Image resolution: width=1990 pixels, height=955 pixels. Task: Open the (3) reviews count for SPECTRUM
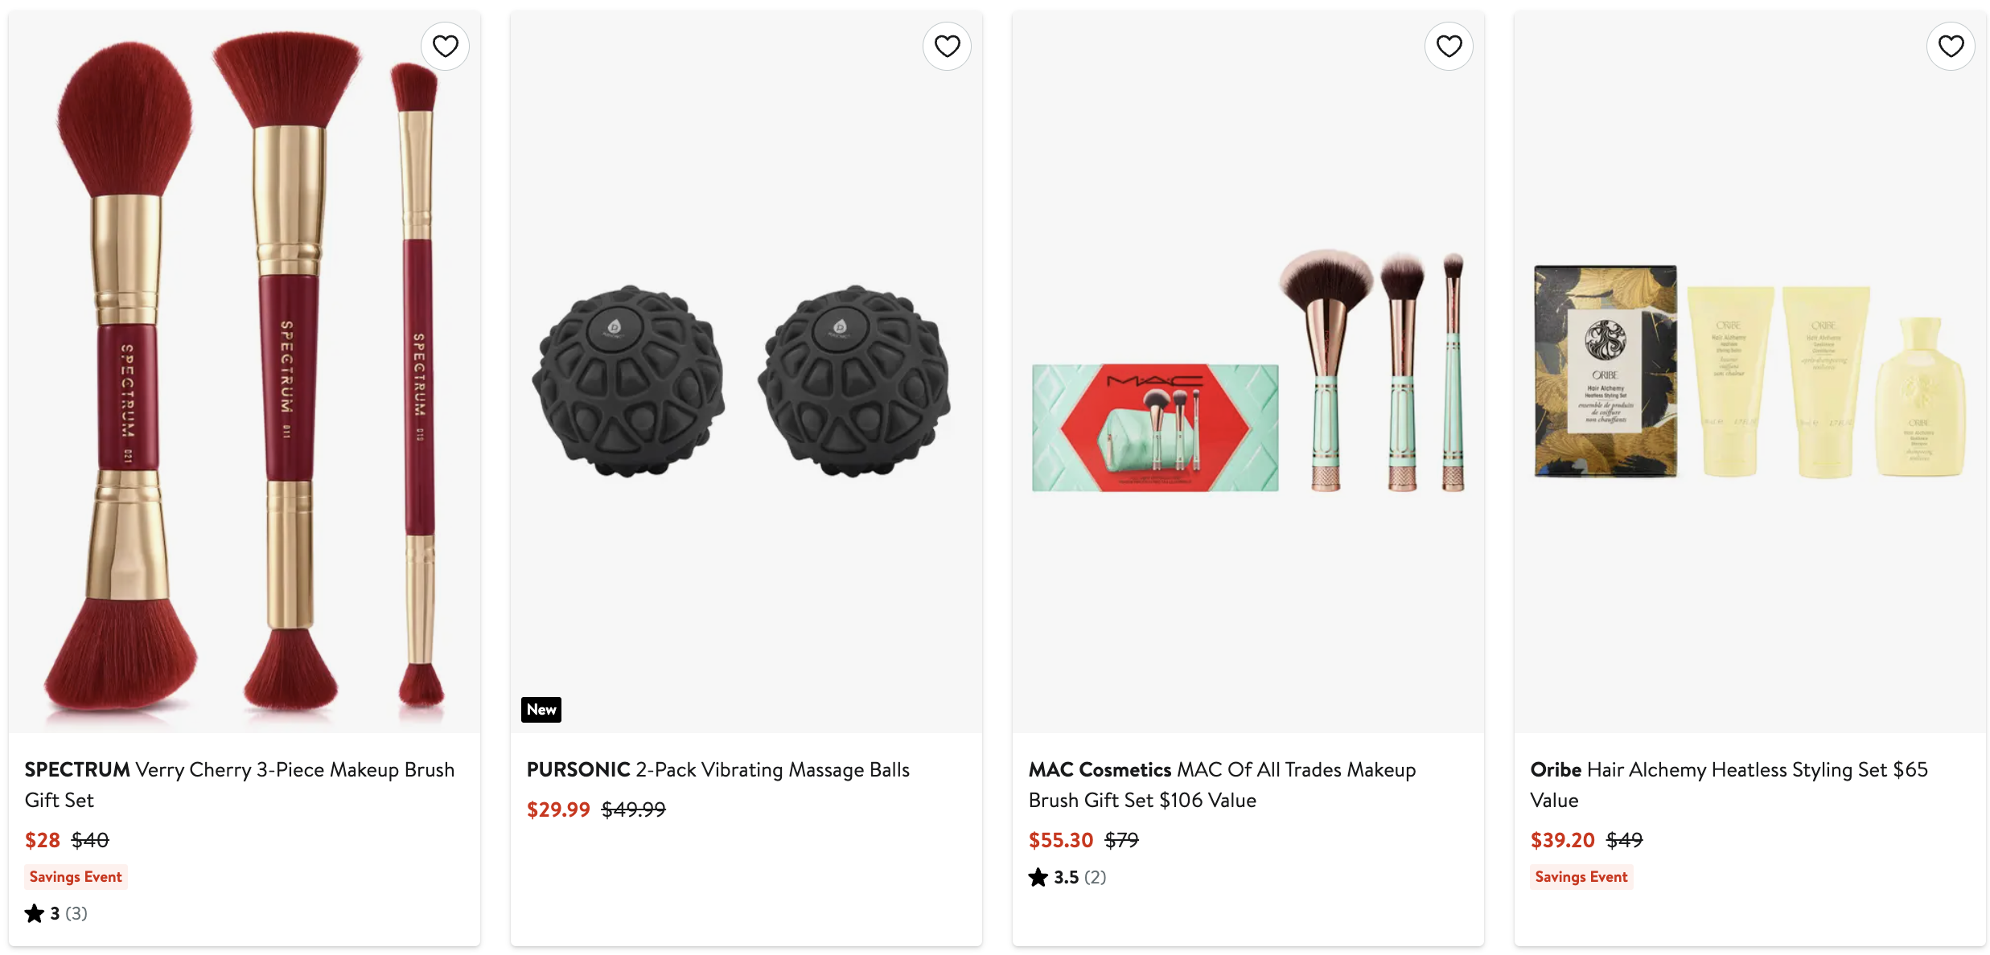[x=76, y=913]
